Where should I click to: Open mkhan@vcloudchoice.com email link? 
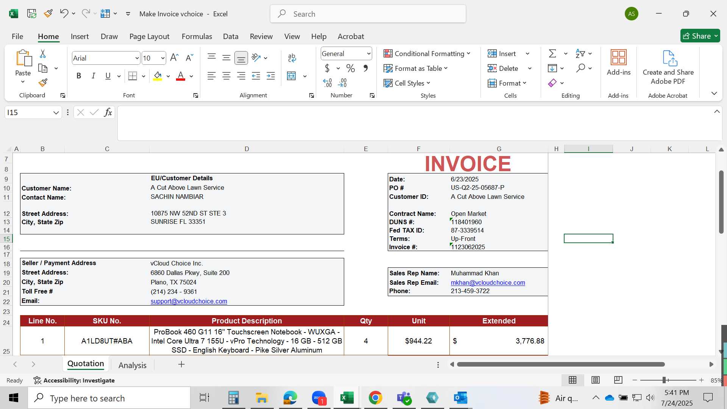[x=488, y=283]
